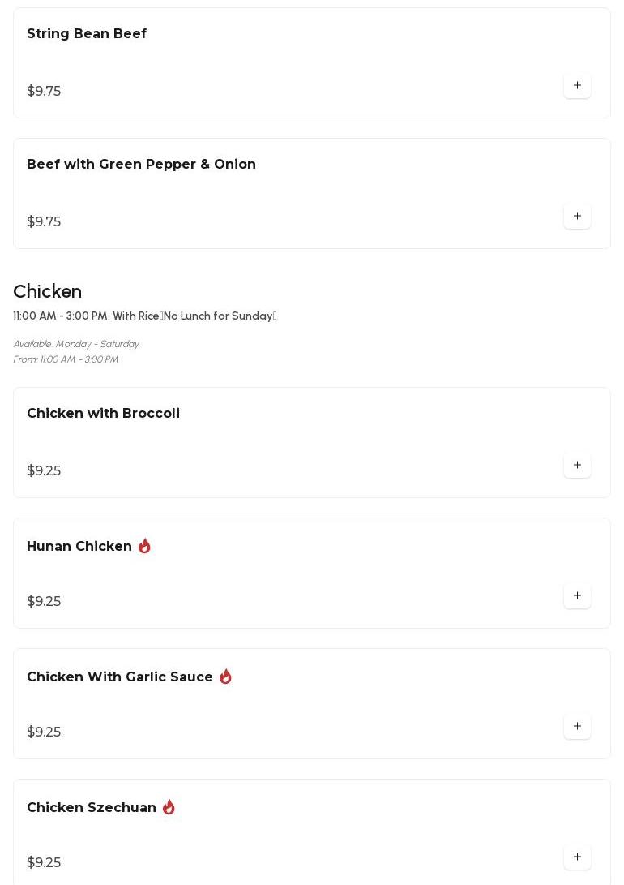Click the Chicken Szechuan spicy flame icon

pos(169,807)
